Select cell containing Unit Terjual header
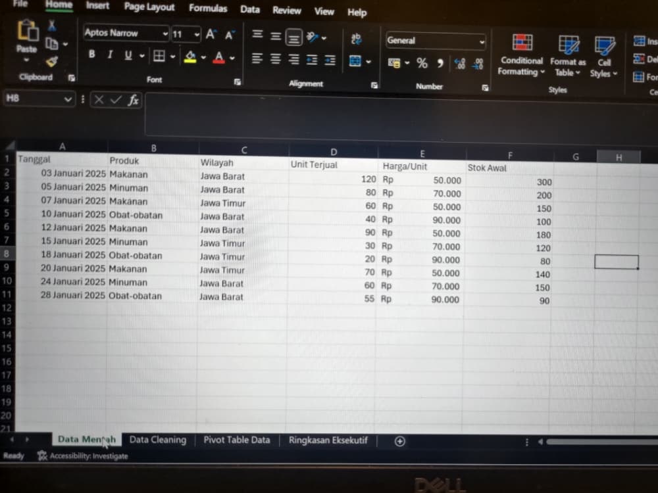658x493 pixels. (x=333, y=165)
